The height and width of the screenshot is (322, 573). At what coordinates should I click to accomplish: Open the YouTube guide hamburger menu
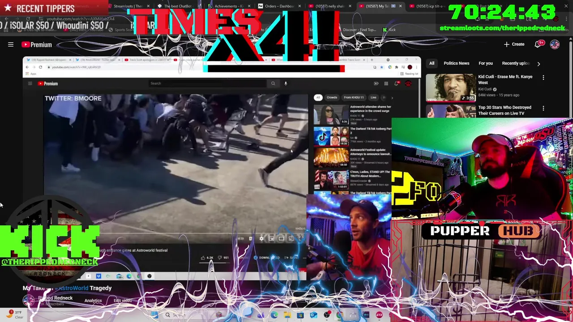tap(11, 44)
